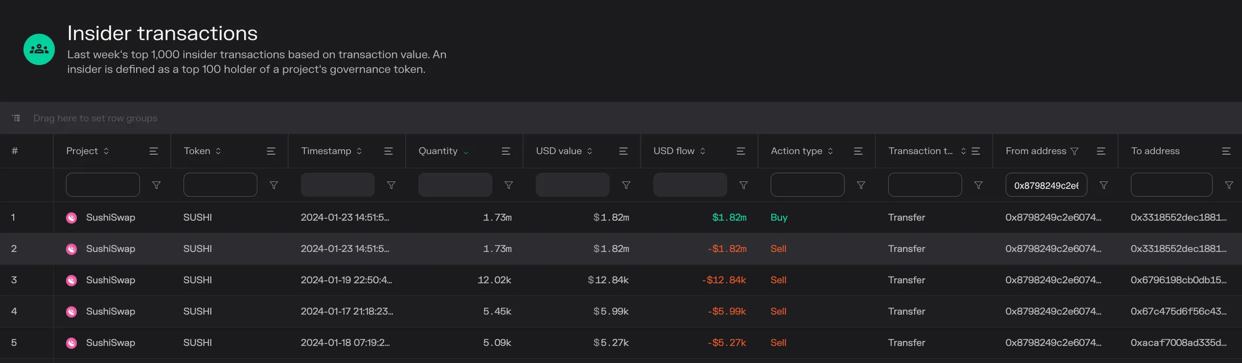Focus the Project filter text box

pyautogui.click(x=103, y=185)
